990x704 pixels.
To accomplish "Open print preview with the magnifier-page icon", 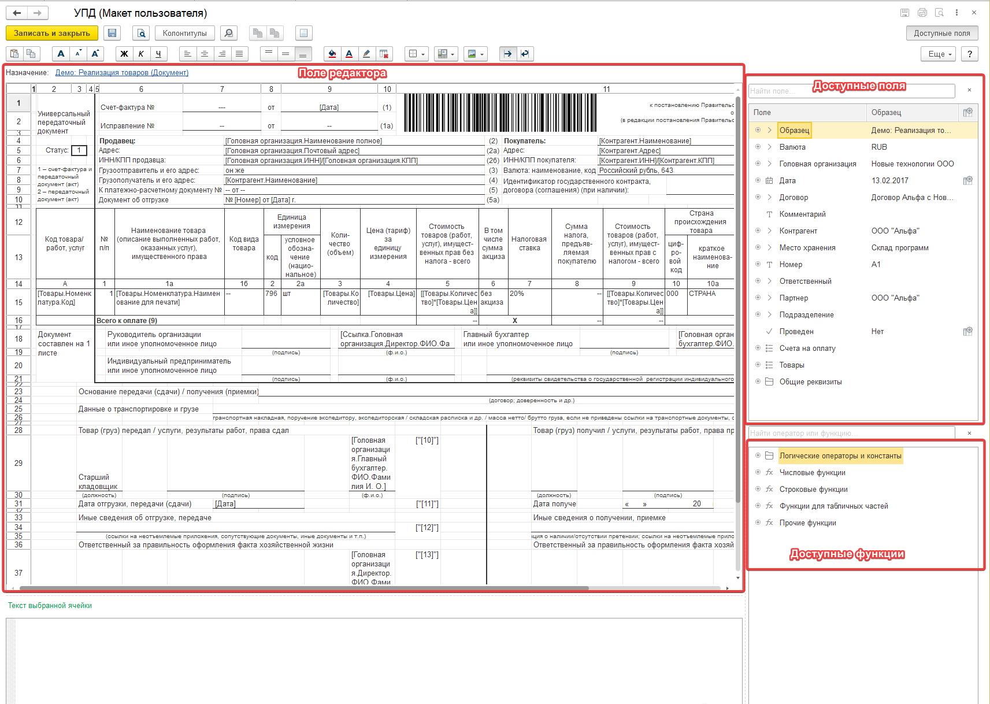I will (x=141, y=33).
